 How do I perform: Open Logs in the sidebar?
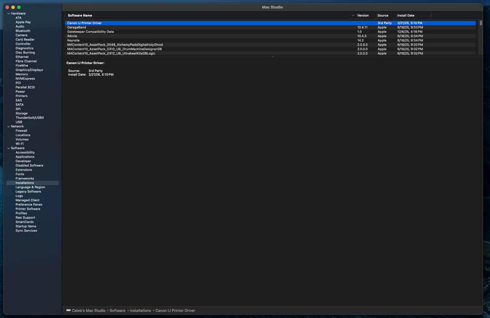click(x=19, y=196)
